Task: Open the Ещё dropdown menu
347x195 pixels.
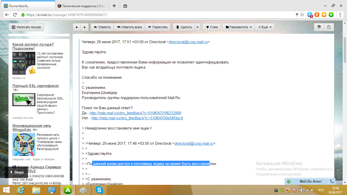Action: click(x=265, y=27)
